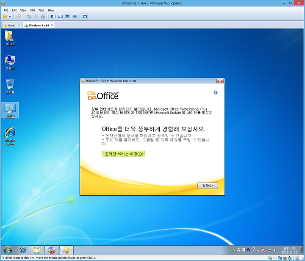Click the console view toolbar icon
Viewport: 305px width, 261px height.
[x=85, y=17]
